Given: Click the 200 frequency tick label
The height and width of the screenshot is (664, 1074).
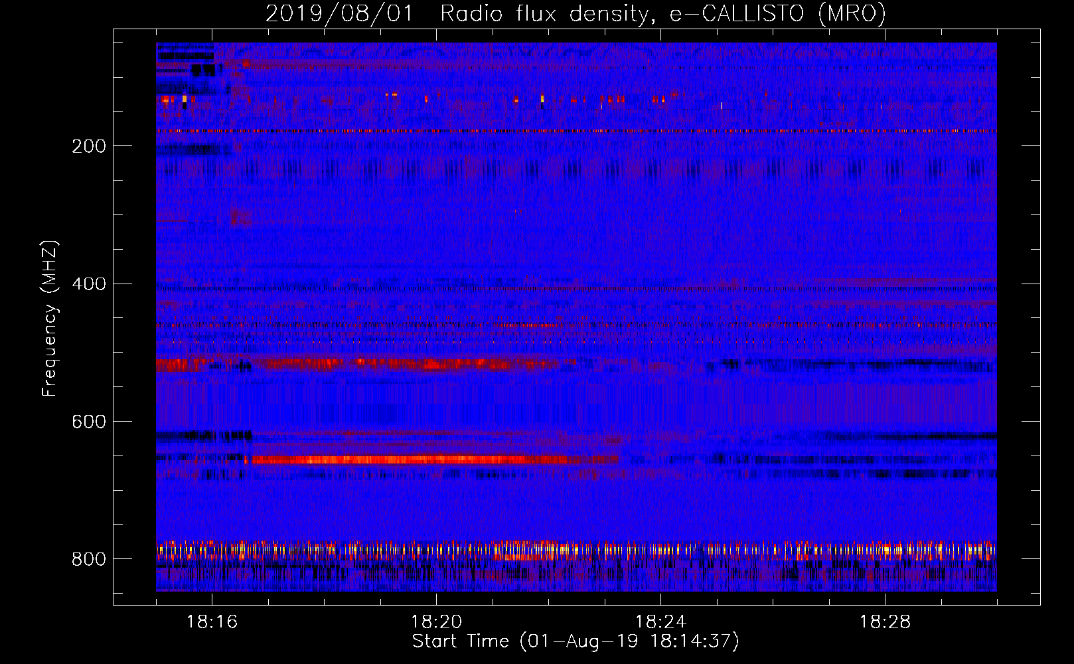Looking at the screenshot, I should tap(89, 146).
